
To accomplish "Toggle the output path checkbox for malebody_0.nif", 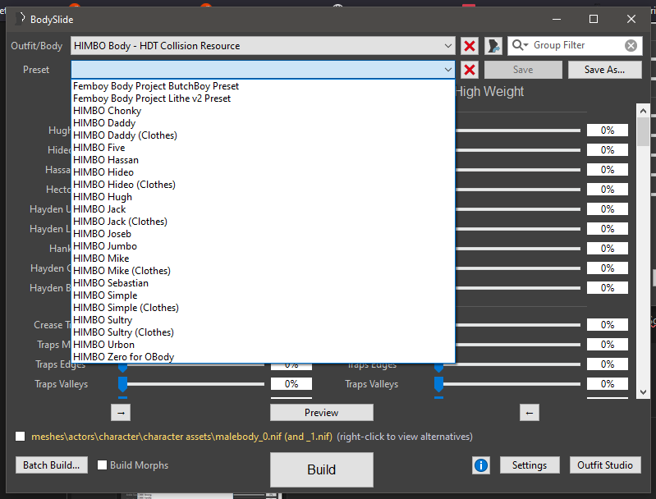I will tap(20, 437).
